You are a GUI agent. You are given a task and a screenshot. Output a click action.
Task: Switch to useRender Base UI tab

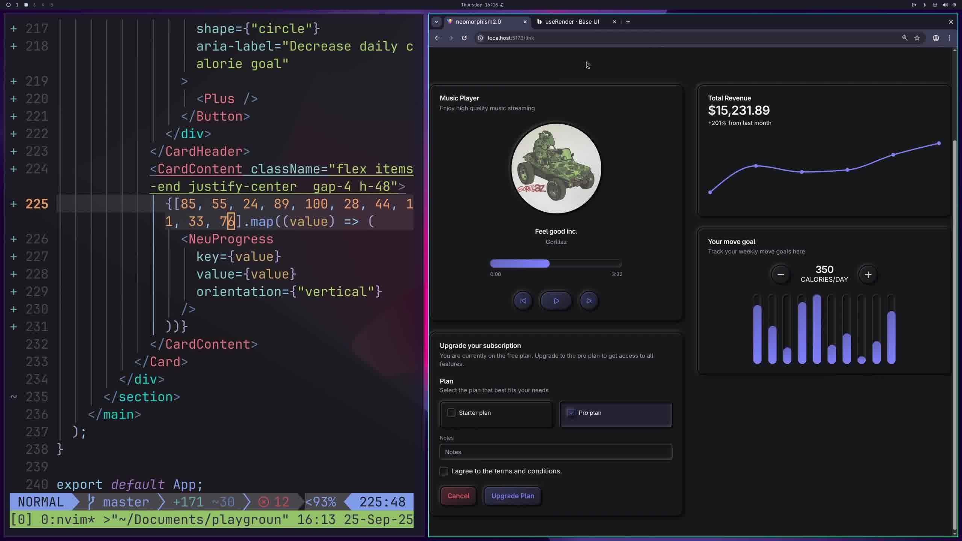click(x=572, y=22)
